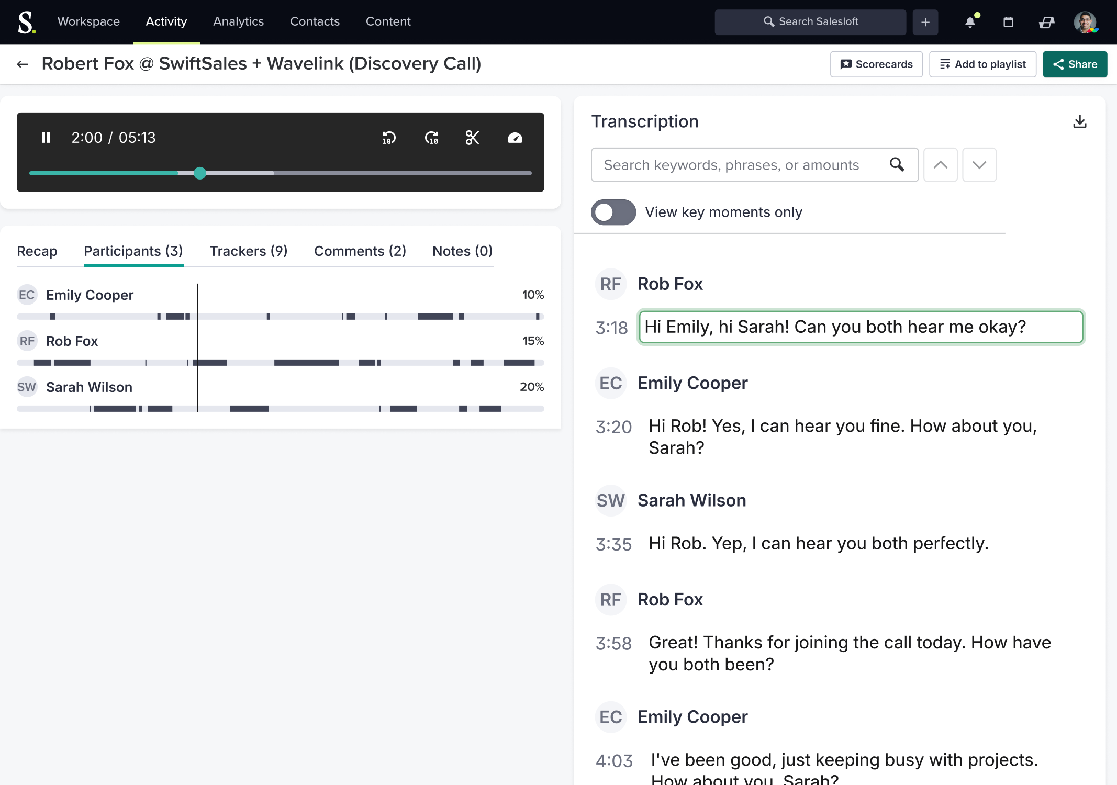The width and height of the screenshot is (1117, 785).
Task: Select Emily Cooper in participants list
Action: coord(90,295)
